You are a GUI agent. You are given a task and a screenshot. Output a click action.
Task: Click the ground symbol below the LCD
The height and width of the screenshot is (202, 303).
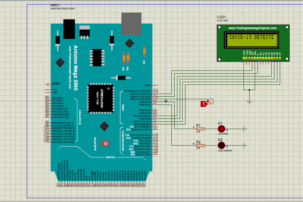click(249, 102)
